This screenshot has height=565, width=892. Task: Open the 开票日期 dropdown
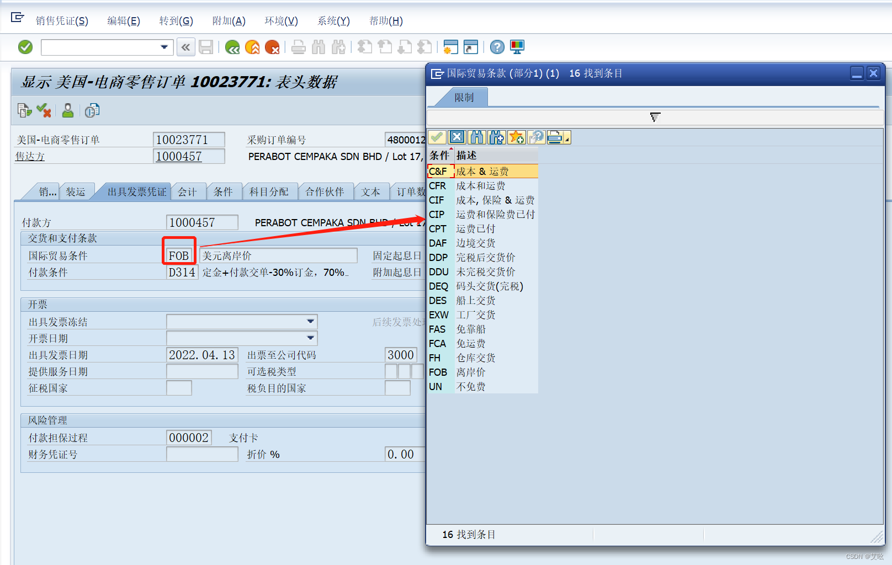pyautogui.click(x=310, y=338)
